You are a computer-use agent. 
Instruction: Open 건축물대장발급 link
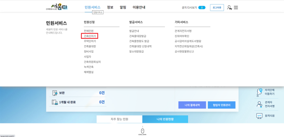[138, 36]
